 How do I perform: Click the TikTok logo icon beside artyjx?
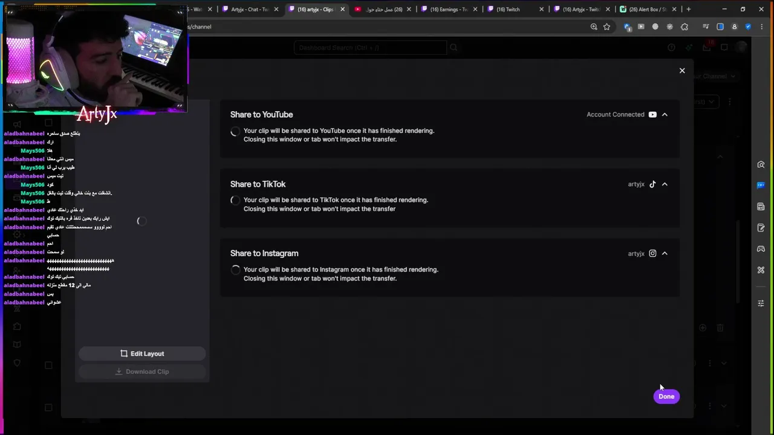pos(652,184)
